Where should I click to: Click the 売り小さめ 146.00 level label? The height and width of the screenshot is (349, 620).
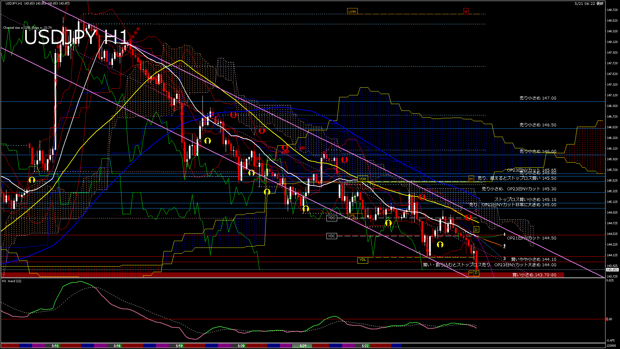538,152
